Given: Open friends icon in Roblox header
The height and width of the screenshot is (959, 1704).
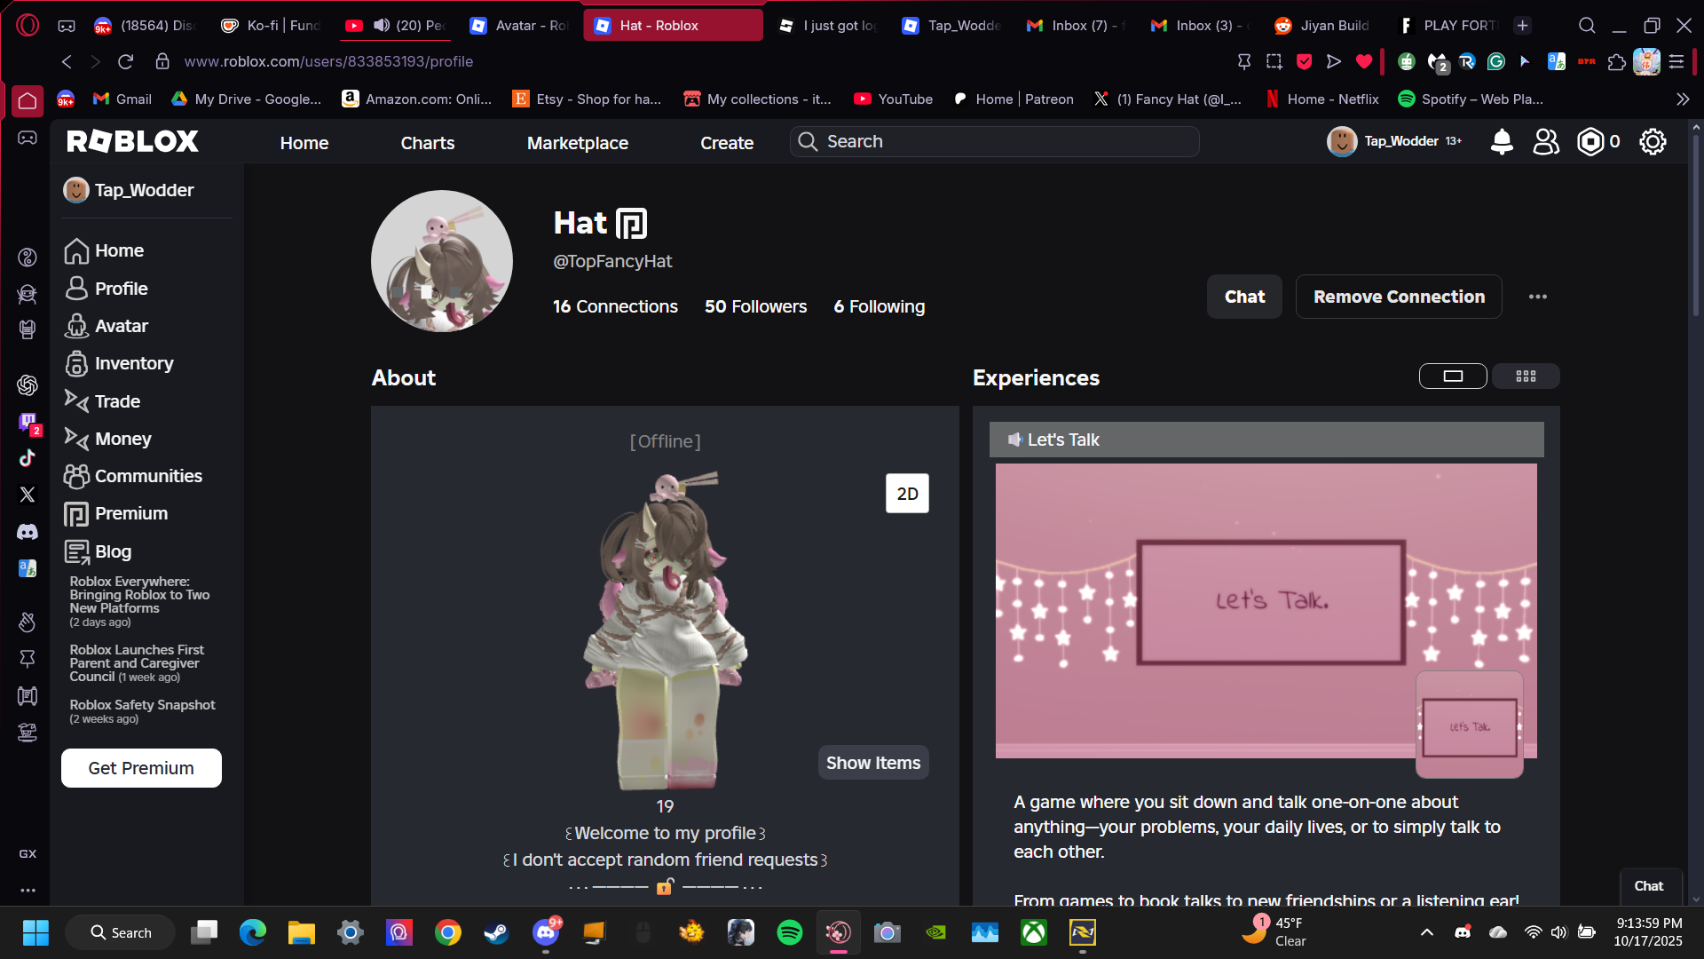Looking at the screenshot, I should [1546, 142].
